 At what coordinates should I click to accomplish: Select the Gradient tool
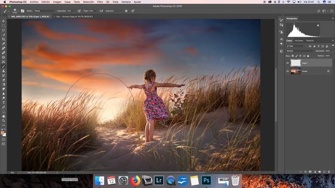click(4, 85)
